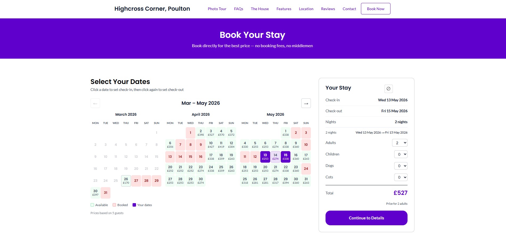The height and width of the screenshot is (241, 506).
Task: Navigate to The House page
Action: 260,9
